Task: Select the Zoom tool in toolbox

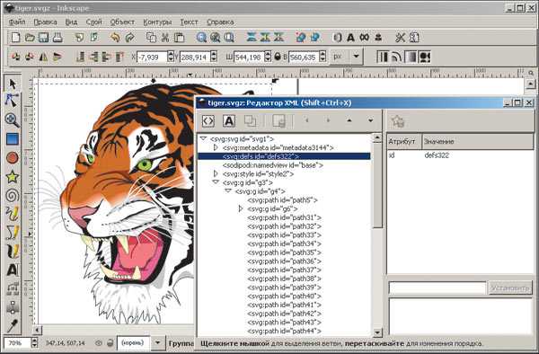Action: 12,119
